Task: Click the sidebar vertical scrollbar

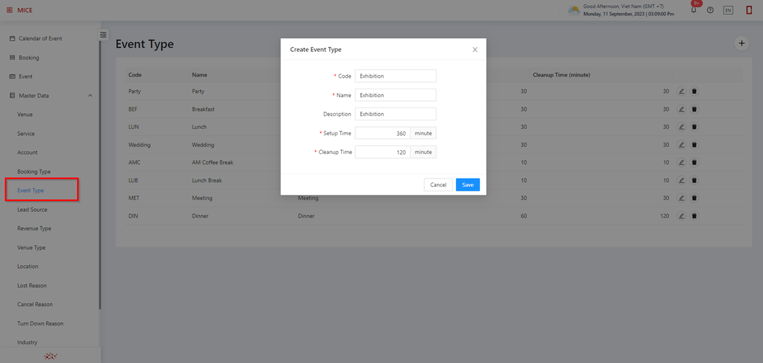Action: coord(100,175)
